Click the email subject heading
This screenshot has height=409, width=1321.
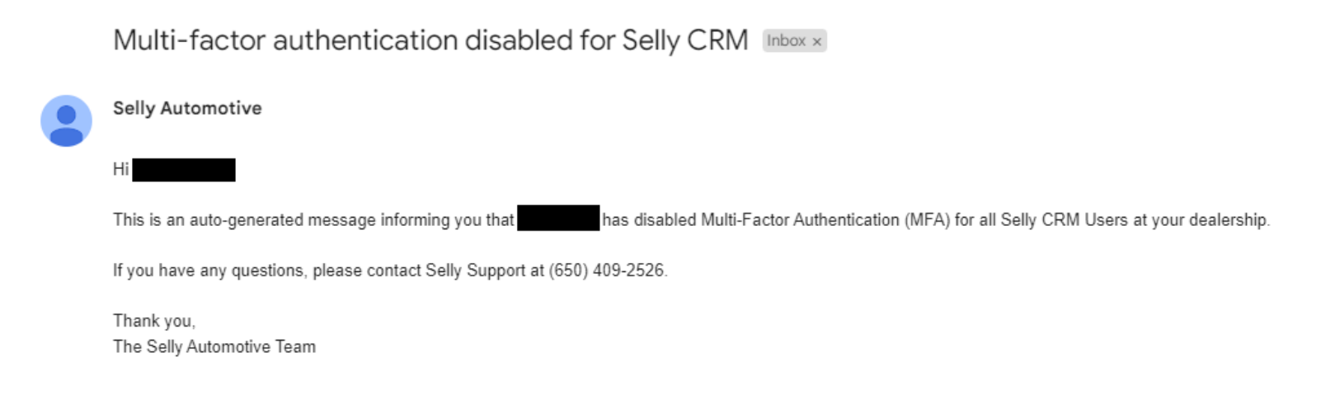coord(430,40)
